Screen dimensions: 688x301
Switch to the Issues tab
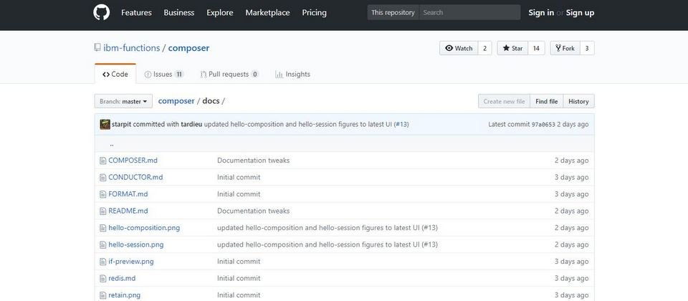coord(164,74)
